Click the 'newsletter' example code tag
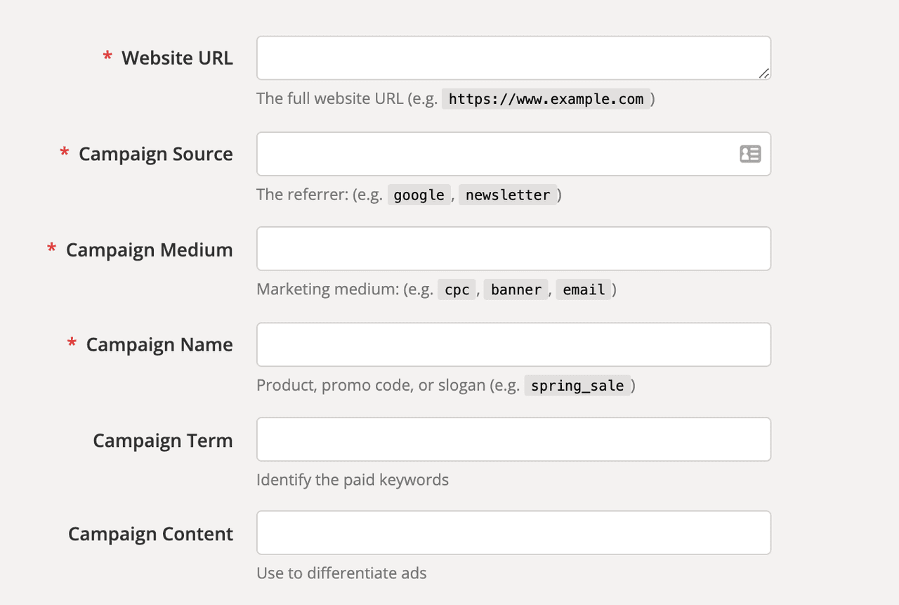Viewport: 899px width, 605px height. coord(508,195)
